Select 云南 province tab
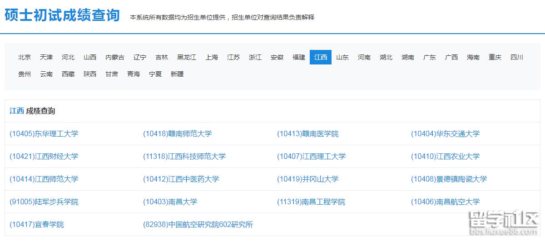The height and width of the screenshot is (241, 545). [46, 74]
